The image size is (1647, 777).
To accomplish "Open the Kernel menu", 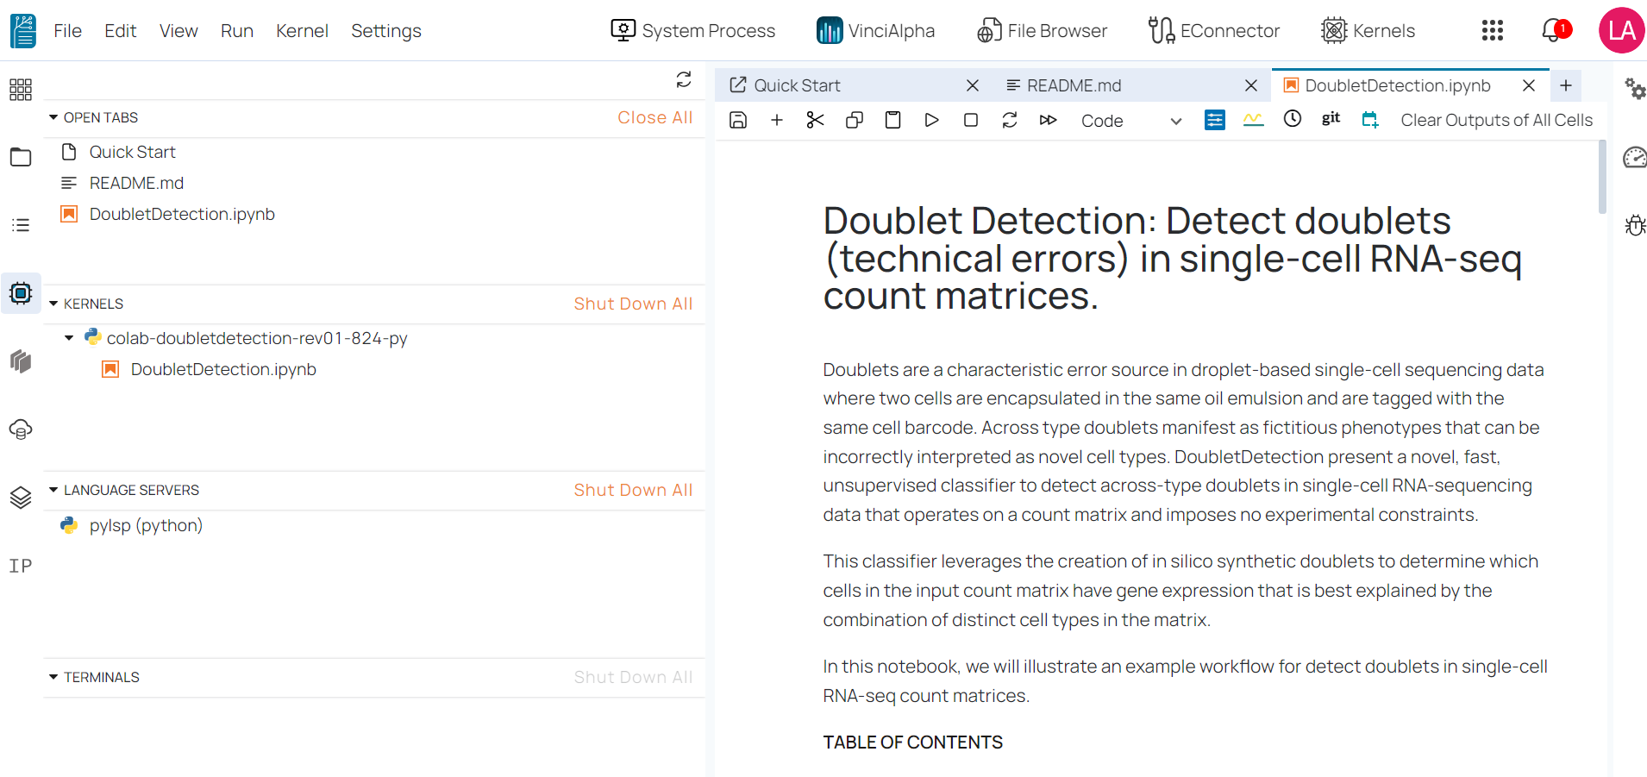I will (302, 31).
